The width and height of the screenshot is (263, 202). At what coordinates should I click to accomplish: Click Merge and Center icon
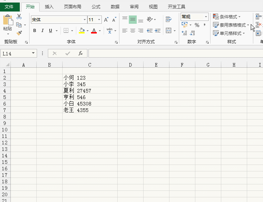click(169, 31)
